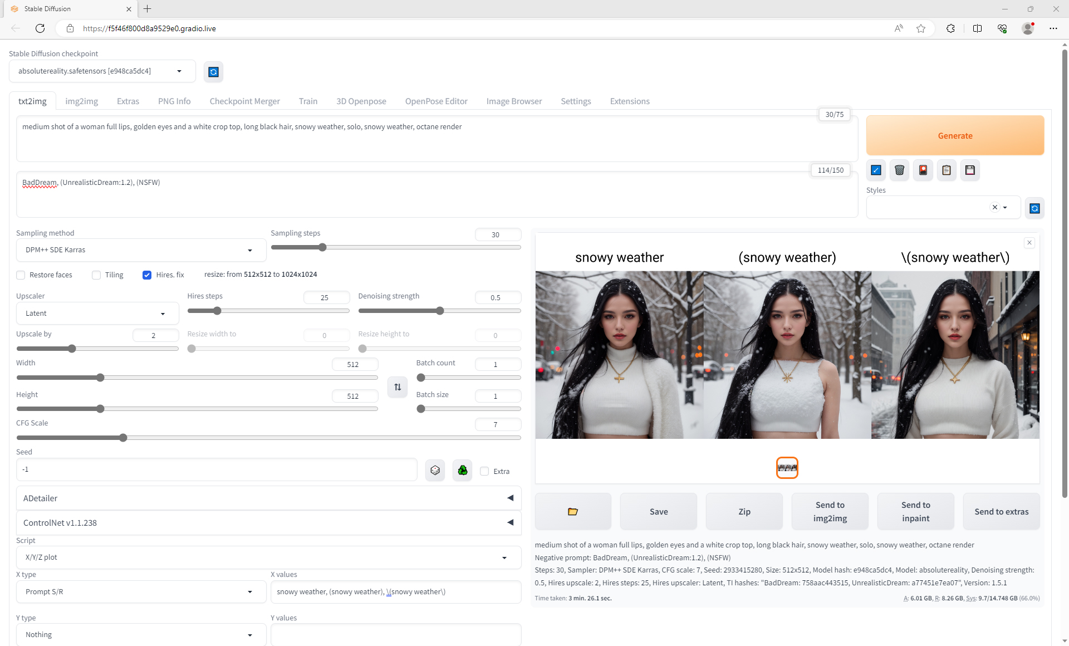Screen dimensions: 1069x646
Task: Uncheck the Hires. fix option
Action: 147,275
